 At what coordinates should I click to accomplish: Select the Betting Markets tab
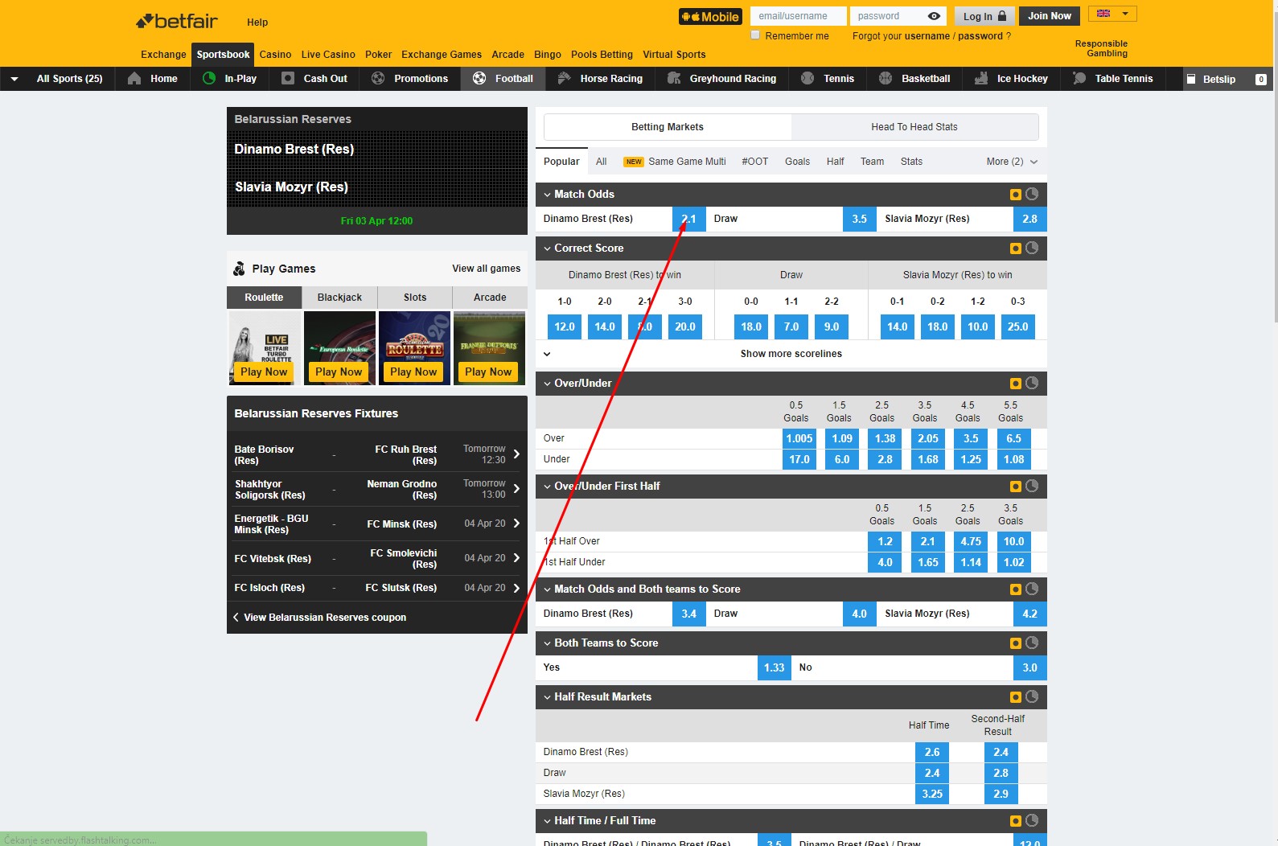point(668,127)
